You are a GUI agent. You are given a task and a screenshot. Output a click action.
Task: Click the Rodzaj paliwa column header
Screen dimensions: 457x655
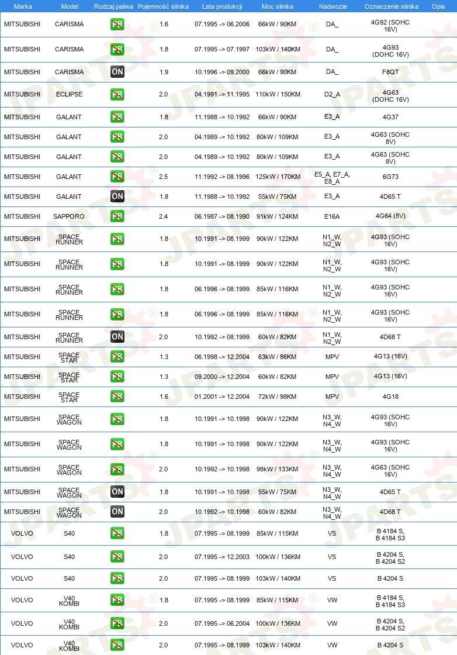click(x=113, y=6)
